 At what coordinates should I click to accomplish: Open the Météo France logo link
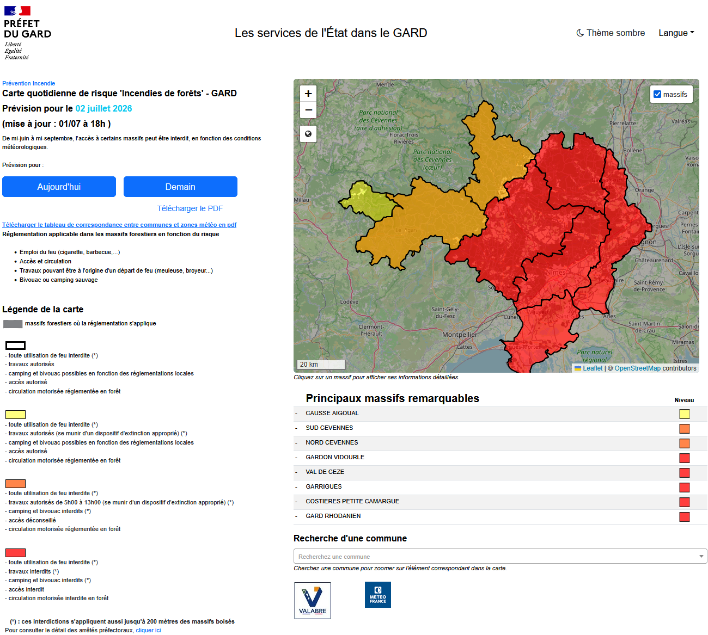pyautogui.click(x=378, y=595)
